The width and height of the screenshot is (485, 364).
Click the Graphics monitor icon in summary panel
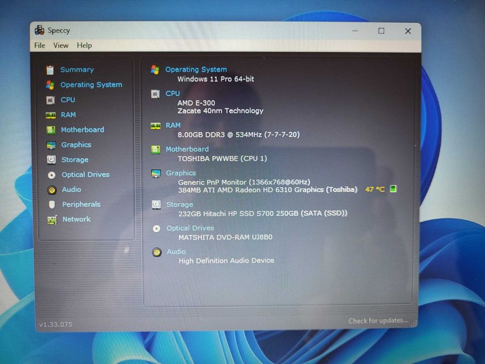[156, 174]
